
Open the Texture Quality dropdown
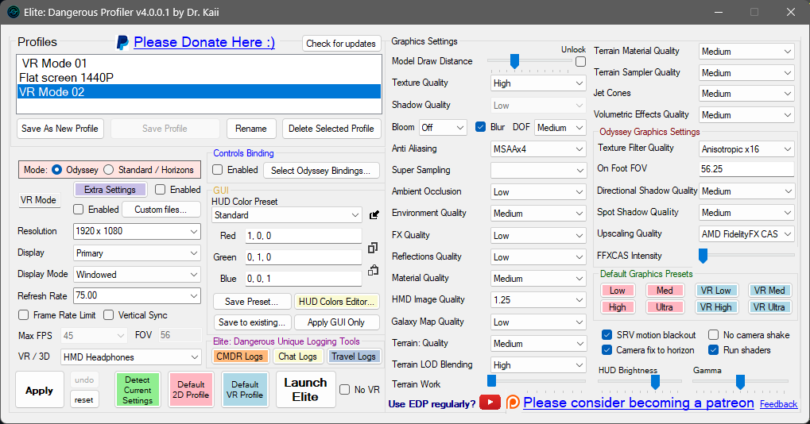click(538, 83)
